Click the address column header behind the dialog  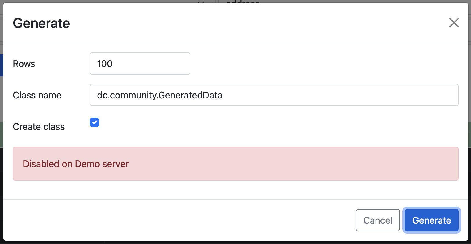click(x=242, y=2)
